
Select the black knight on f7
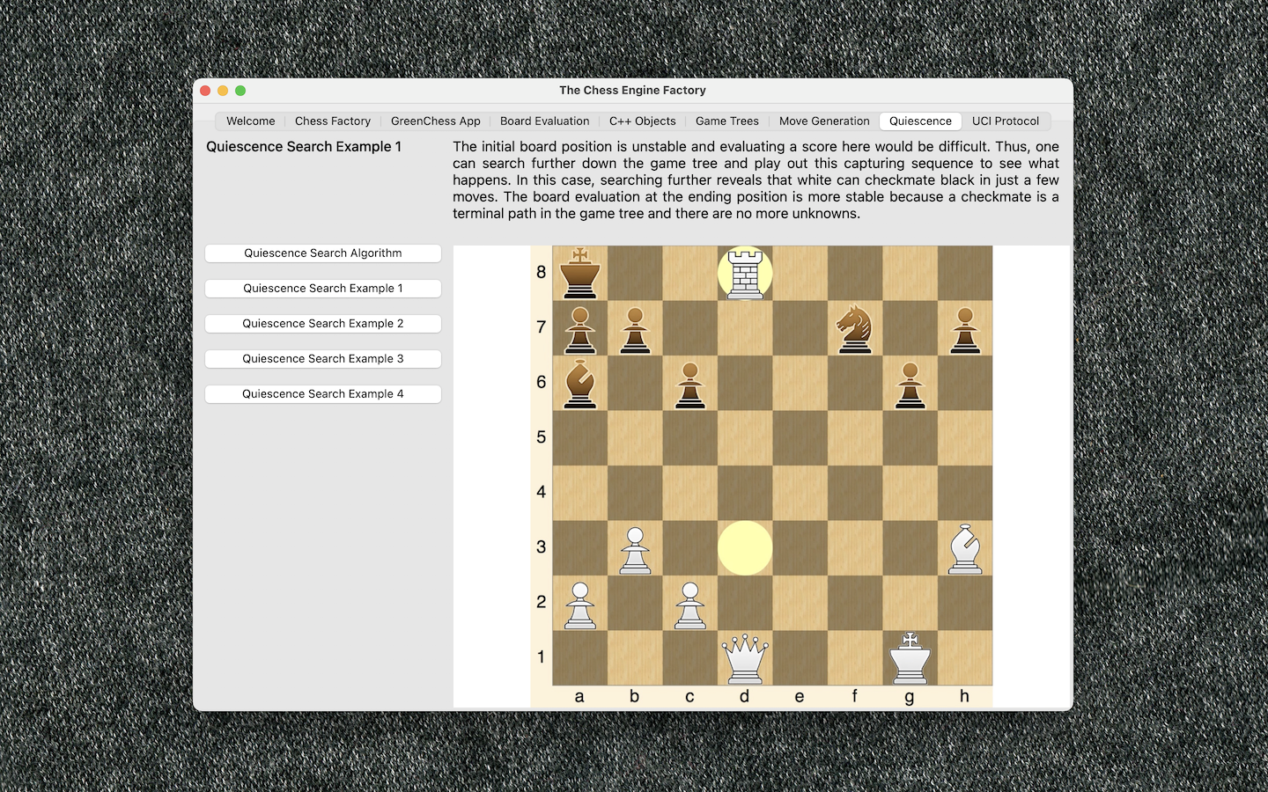click(x=855, y=328)
